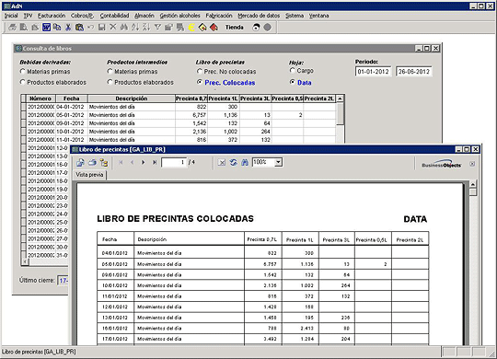
Task: Click the export report icon in Libro de precintas
Action: point(80,163)
